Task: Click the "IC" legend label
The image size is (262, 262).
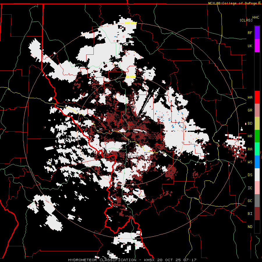Action: pos(250,188)
